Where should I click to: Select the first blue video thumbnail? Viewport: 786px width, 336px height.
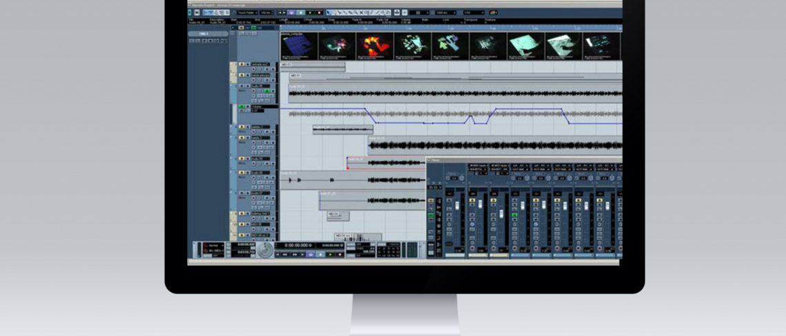point(299,45)
